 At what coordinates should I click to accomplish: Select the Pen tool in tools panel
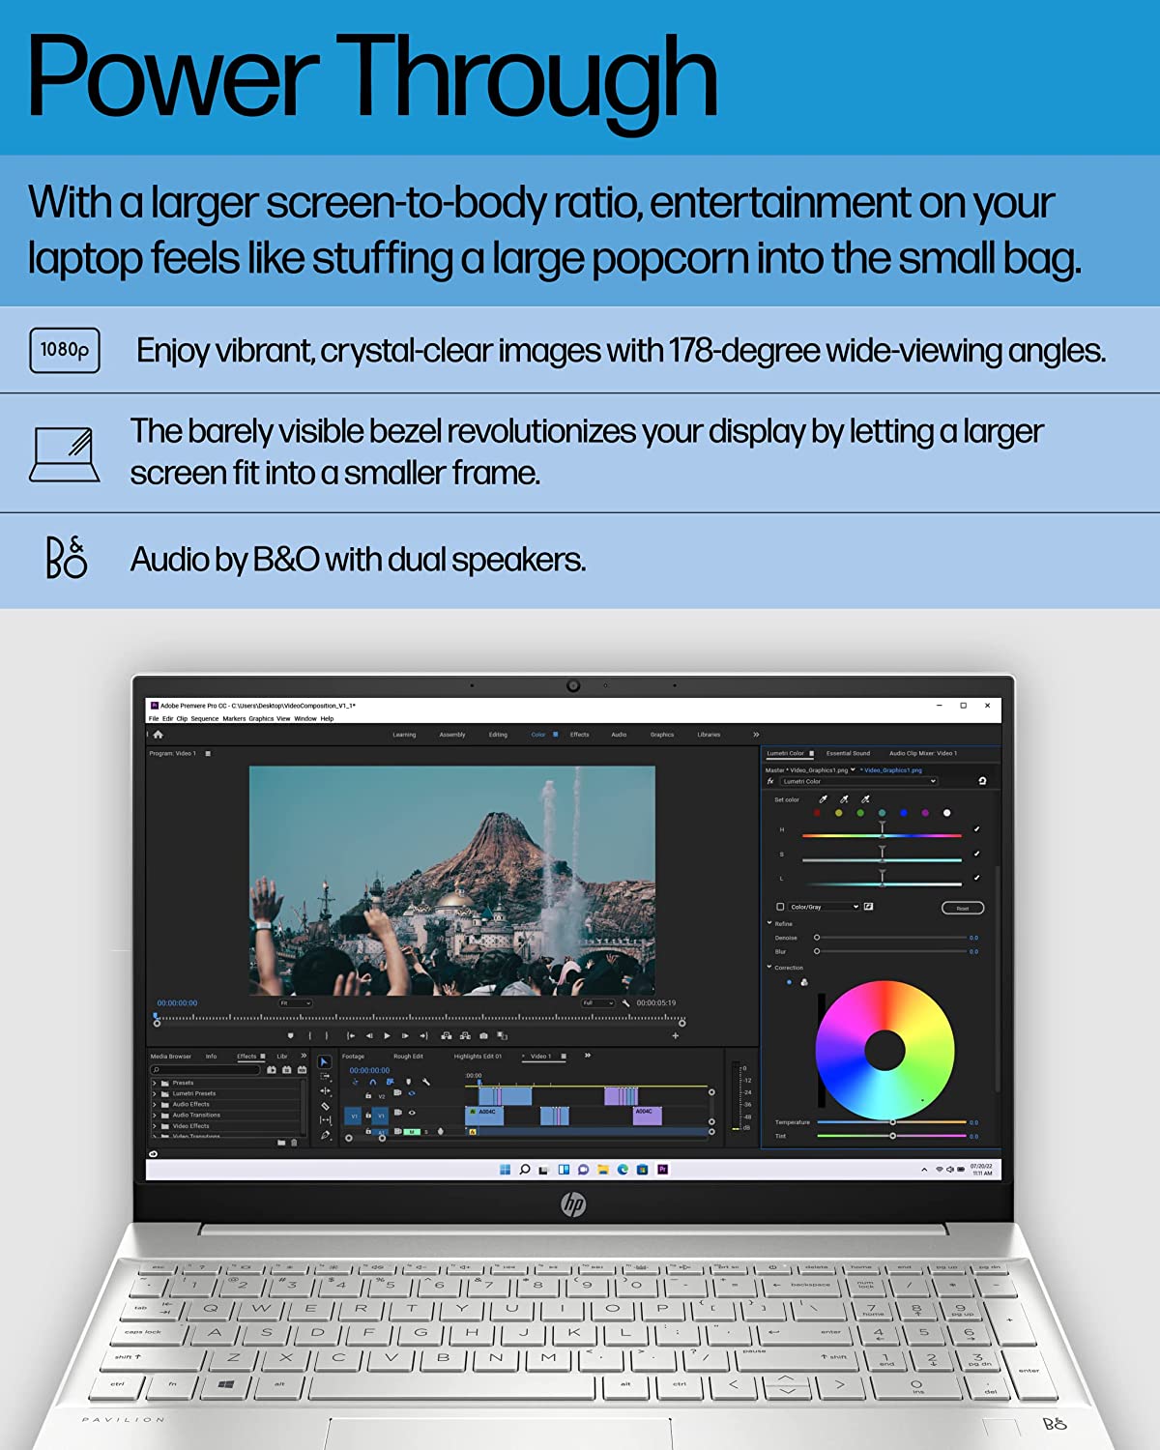coord(325,1135)
